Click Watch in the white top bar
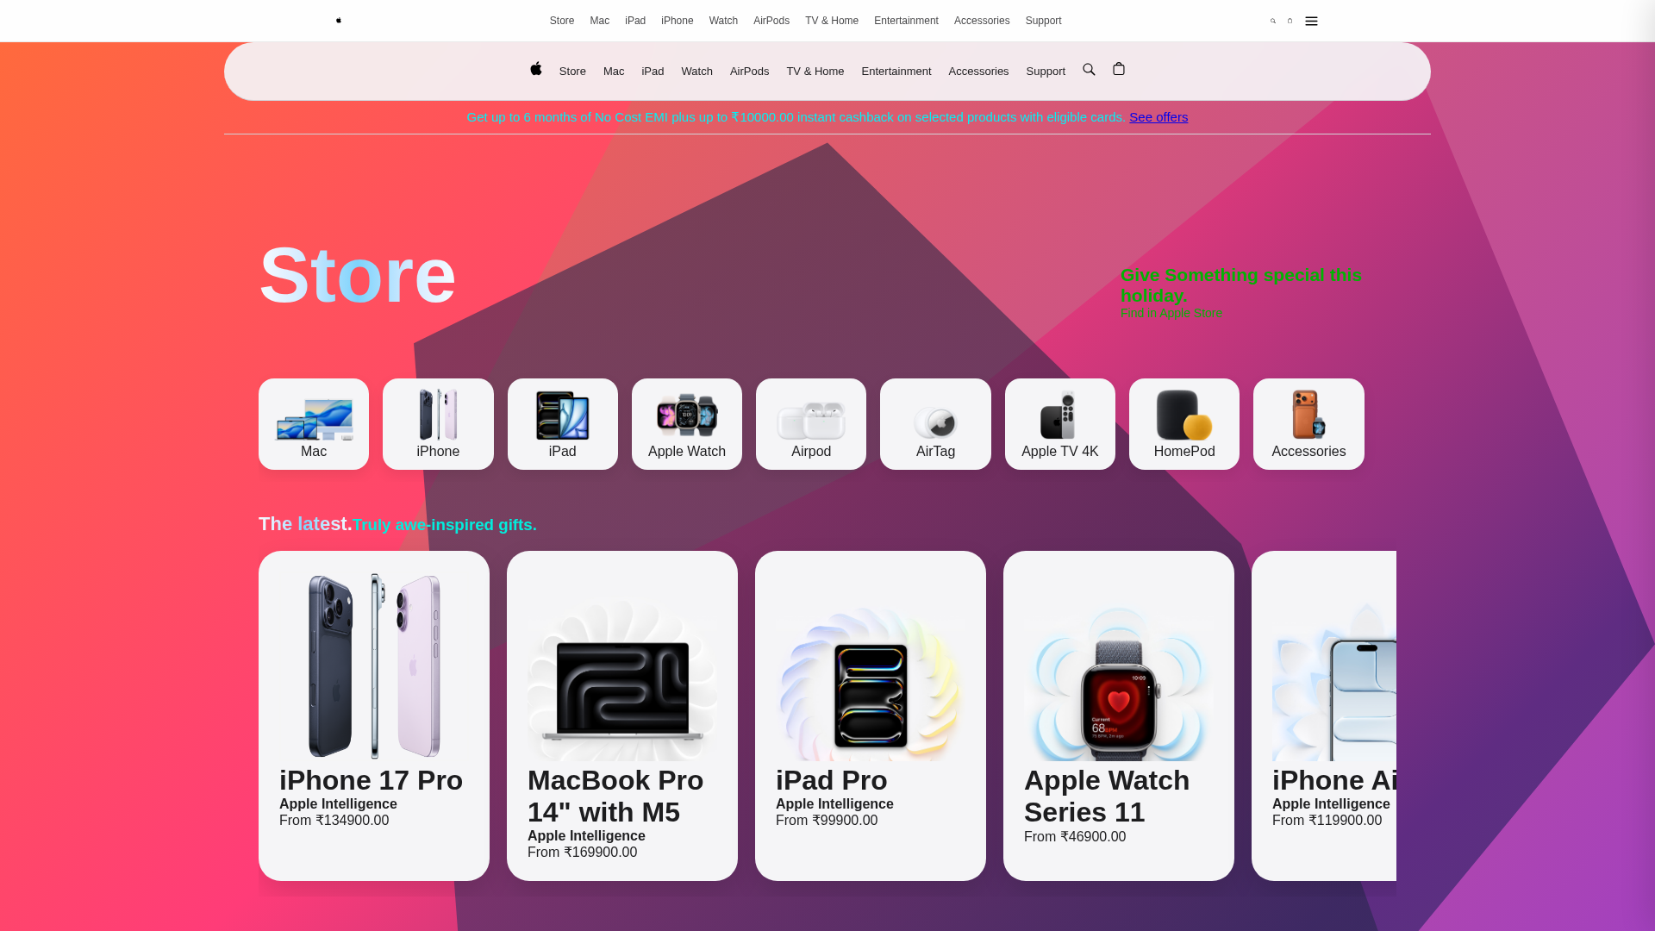 [723, 21]
